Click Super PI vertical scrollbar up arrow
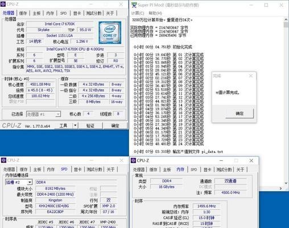Image resolution: width=289 pixels, height=228 pixels. (x=286, y=19)
